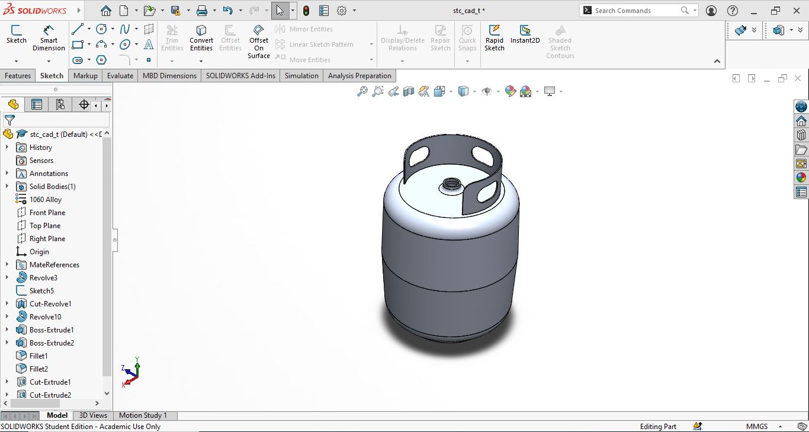The width and height of the screenshot is (809, 432).
Task: Open the Apply Scene icon
Action: [526, 91]
